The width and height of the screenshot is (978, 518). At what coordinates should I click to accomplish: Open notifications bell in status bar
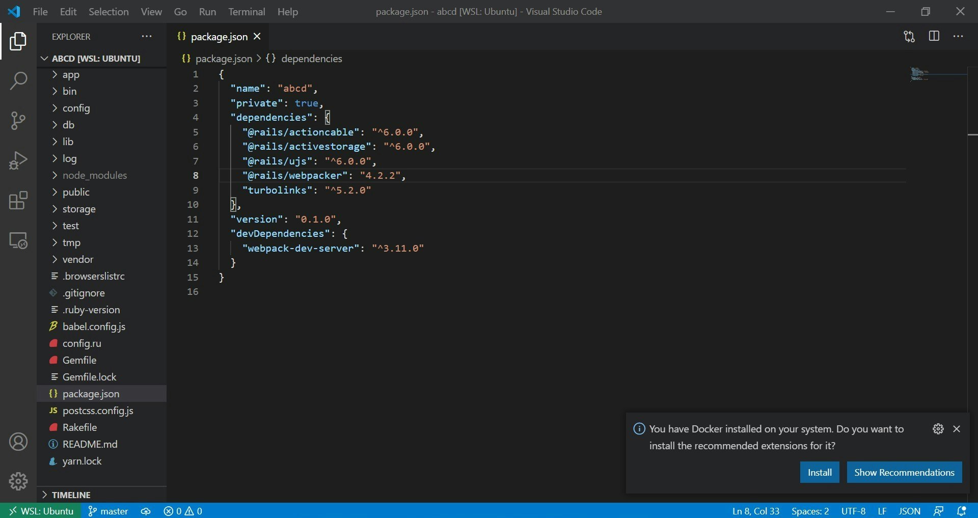coord(962,511)
